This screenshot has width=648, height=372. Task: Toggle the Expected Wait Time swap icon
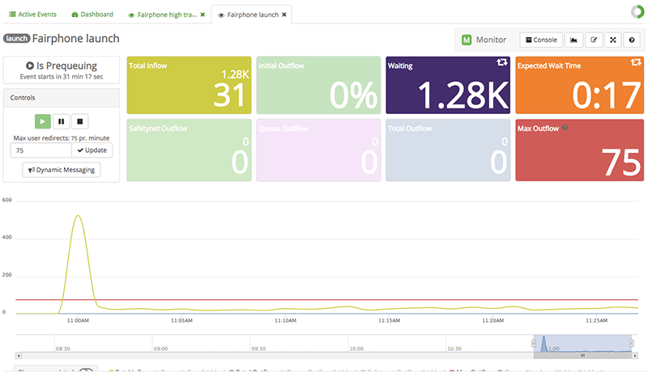pos(636,62)
